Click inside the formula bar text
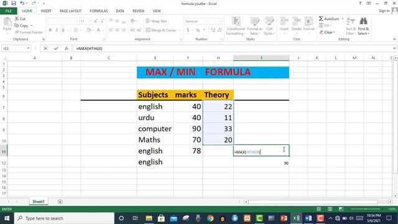The image size is (398, 224). coord(90,49)
